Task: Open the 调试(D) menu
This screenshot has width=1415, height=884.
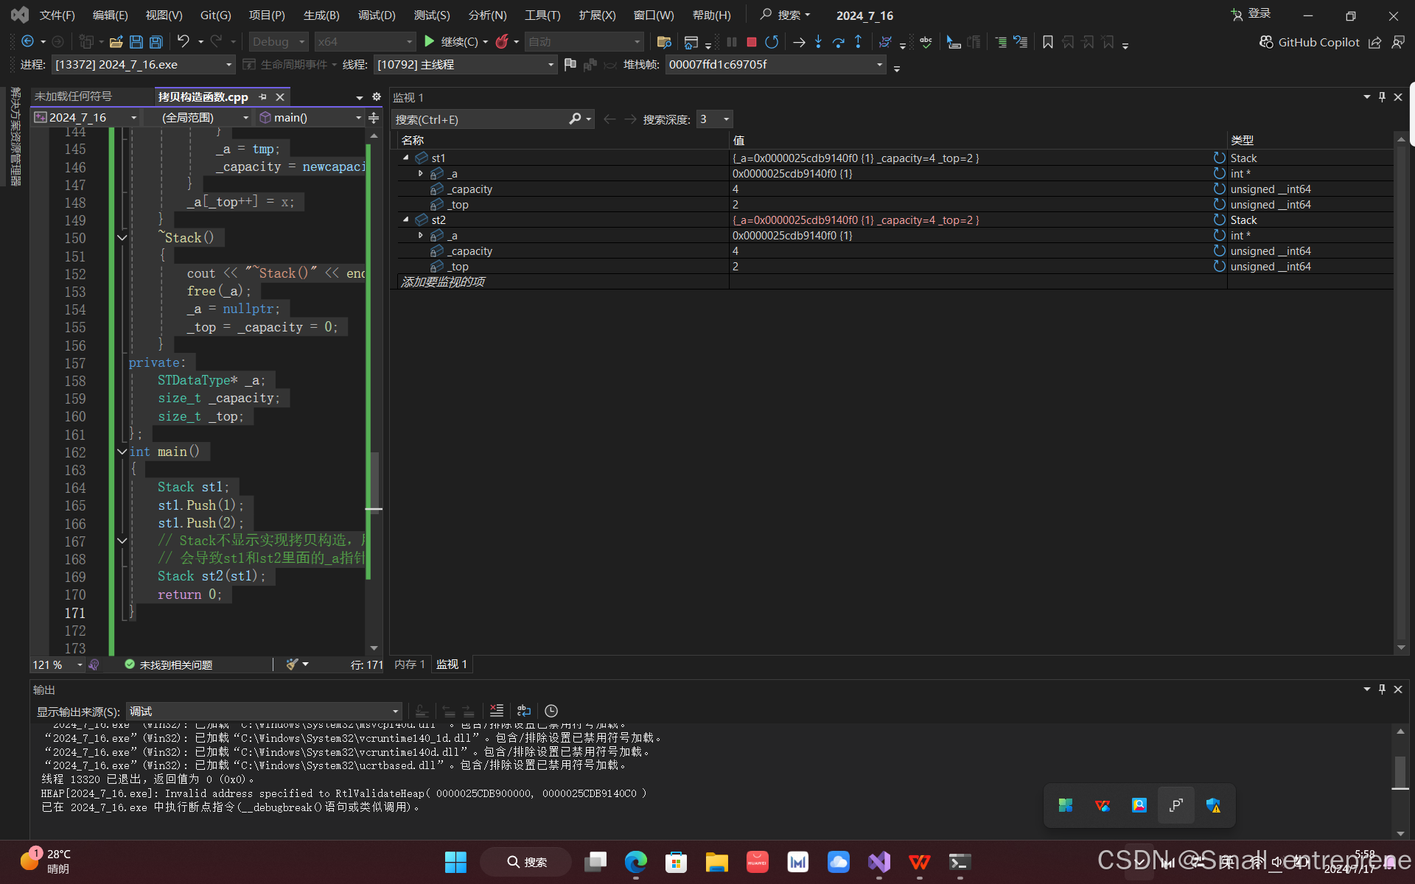Action: pyautogui.click(x=377, y=15)
